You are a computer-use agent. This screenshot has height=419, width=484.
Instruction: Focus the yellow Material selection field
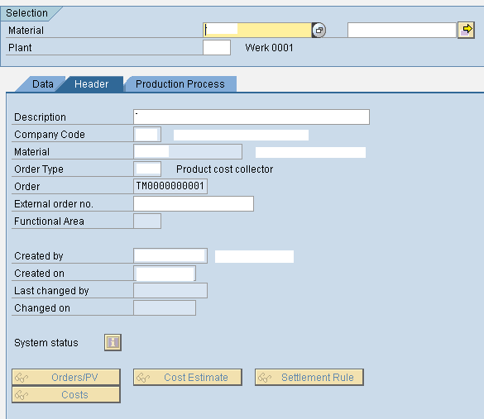(x=257, y=31)
